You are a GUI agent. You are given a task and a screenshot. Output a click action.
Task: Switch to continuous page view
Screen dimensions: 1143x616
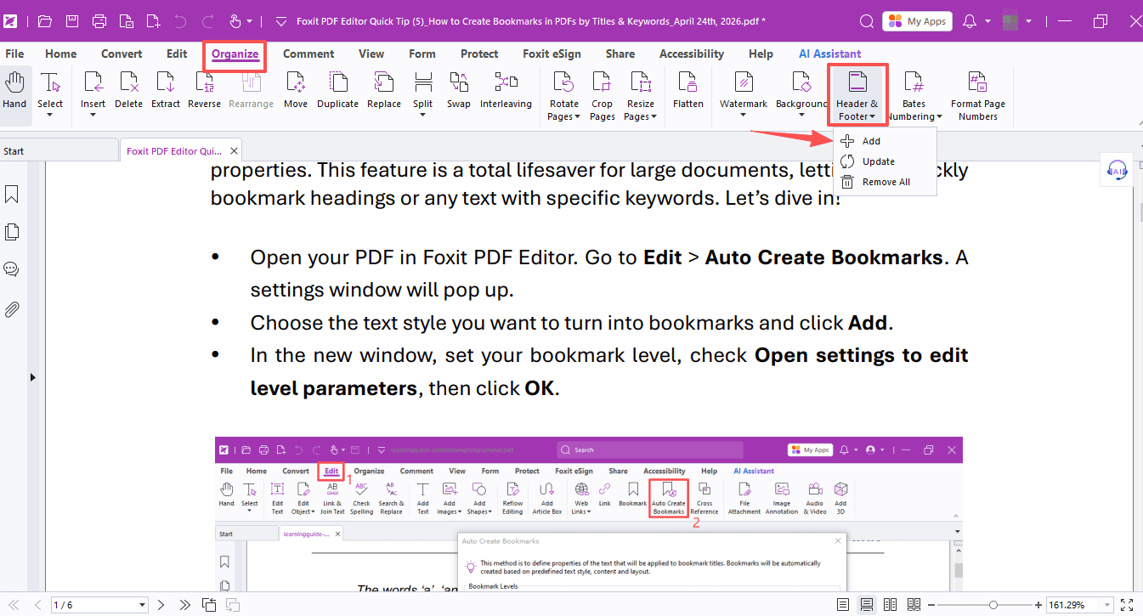[x=866, y=605]
